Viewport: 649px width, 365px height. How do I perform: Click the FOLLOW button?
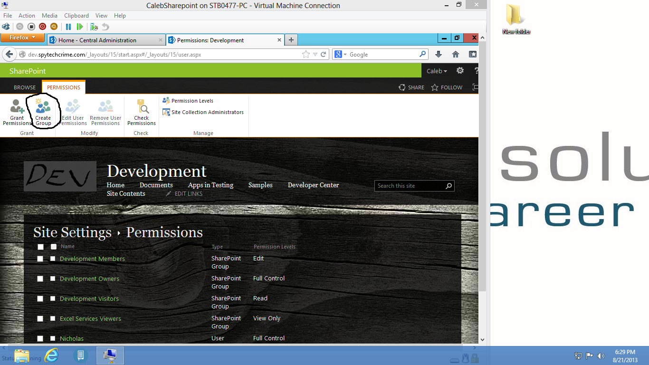[447, 87]
